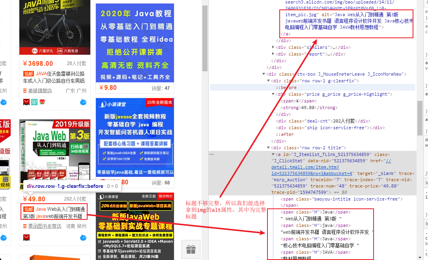The image size is (428, 260).
Task: Collapse the price g_price div node
Action: [x=273, y=94]
